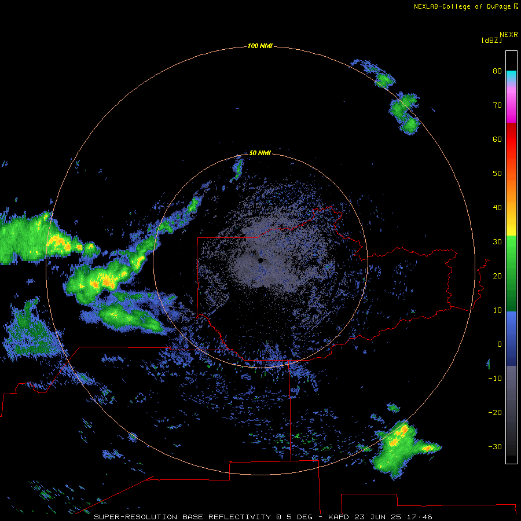Click the NEXR label above colorbar
The image size is (521, 521).
pos(509,35)
